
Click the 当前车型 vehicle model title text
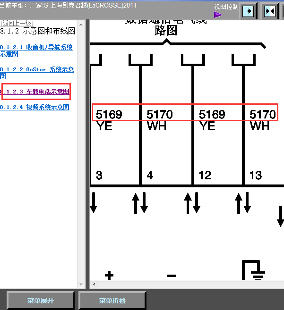coord(68,5)
